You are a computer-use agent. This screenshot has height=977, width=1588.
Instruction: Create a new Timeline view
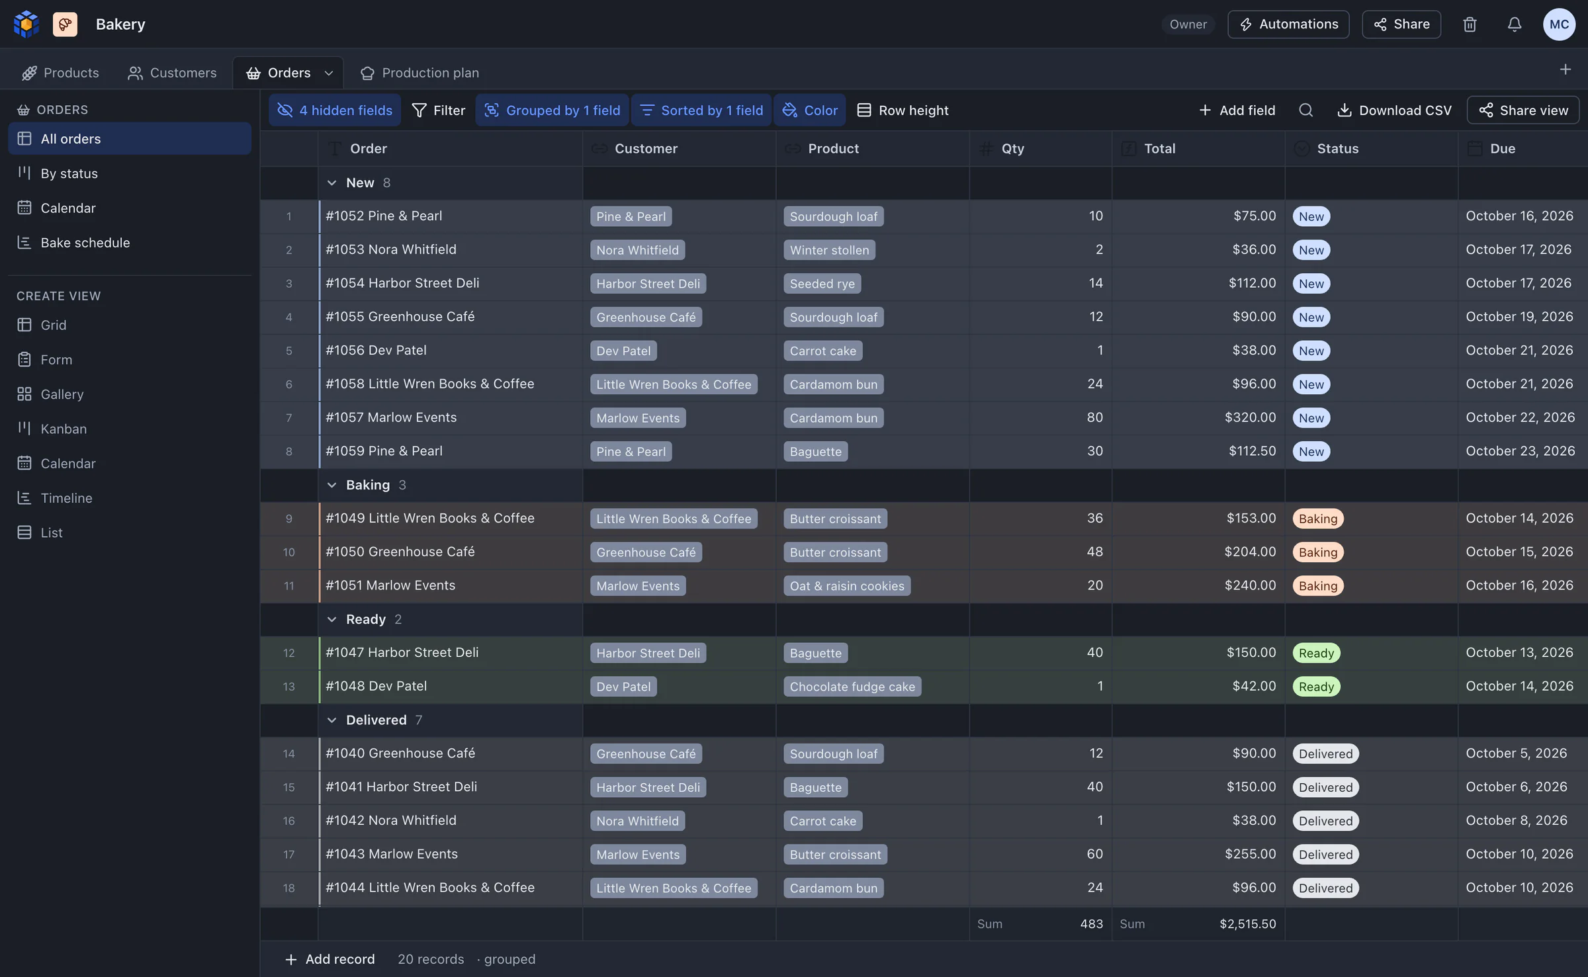[x=130, y=498]
